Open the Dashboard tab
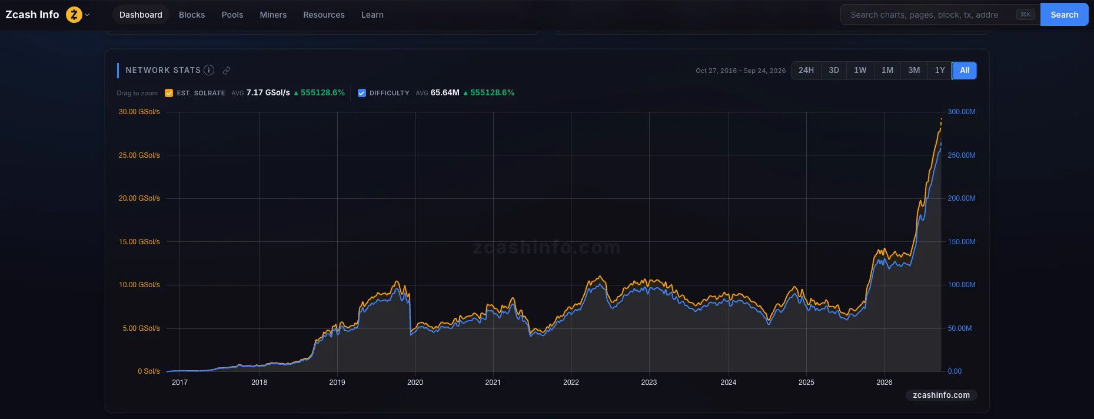1094x419 pixels. (141, 15)
